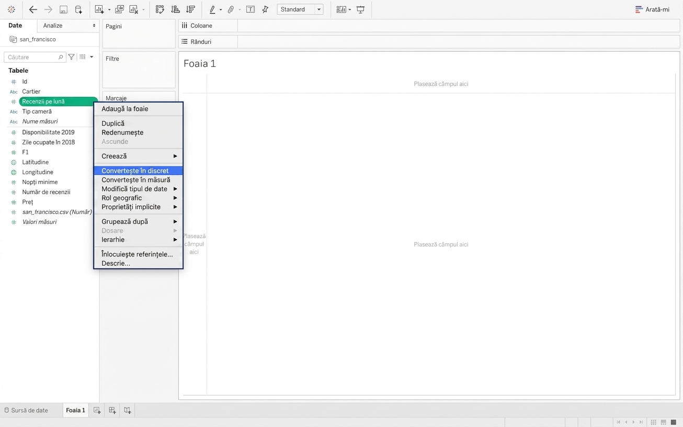Expand Modifică tipul de date submenu
Image resolution: width=683 pixels, height=427 pixels.
point(139,189)
